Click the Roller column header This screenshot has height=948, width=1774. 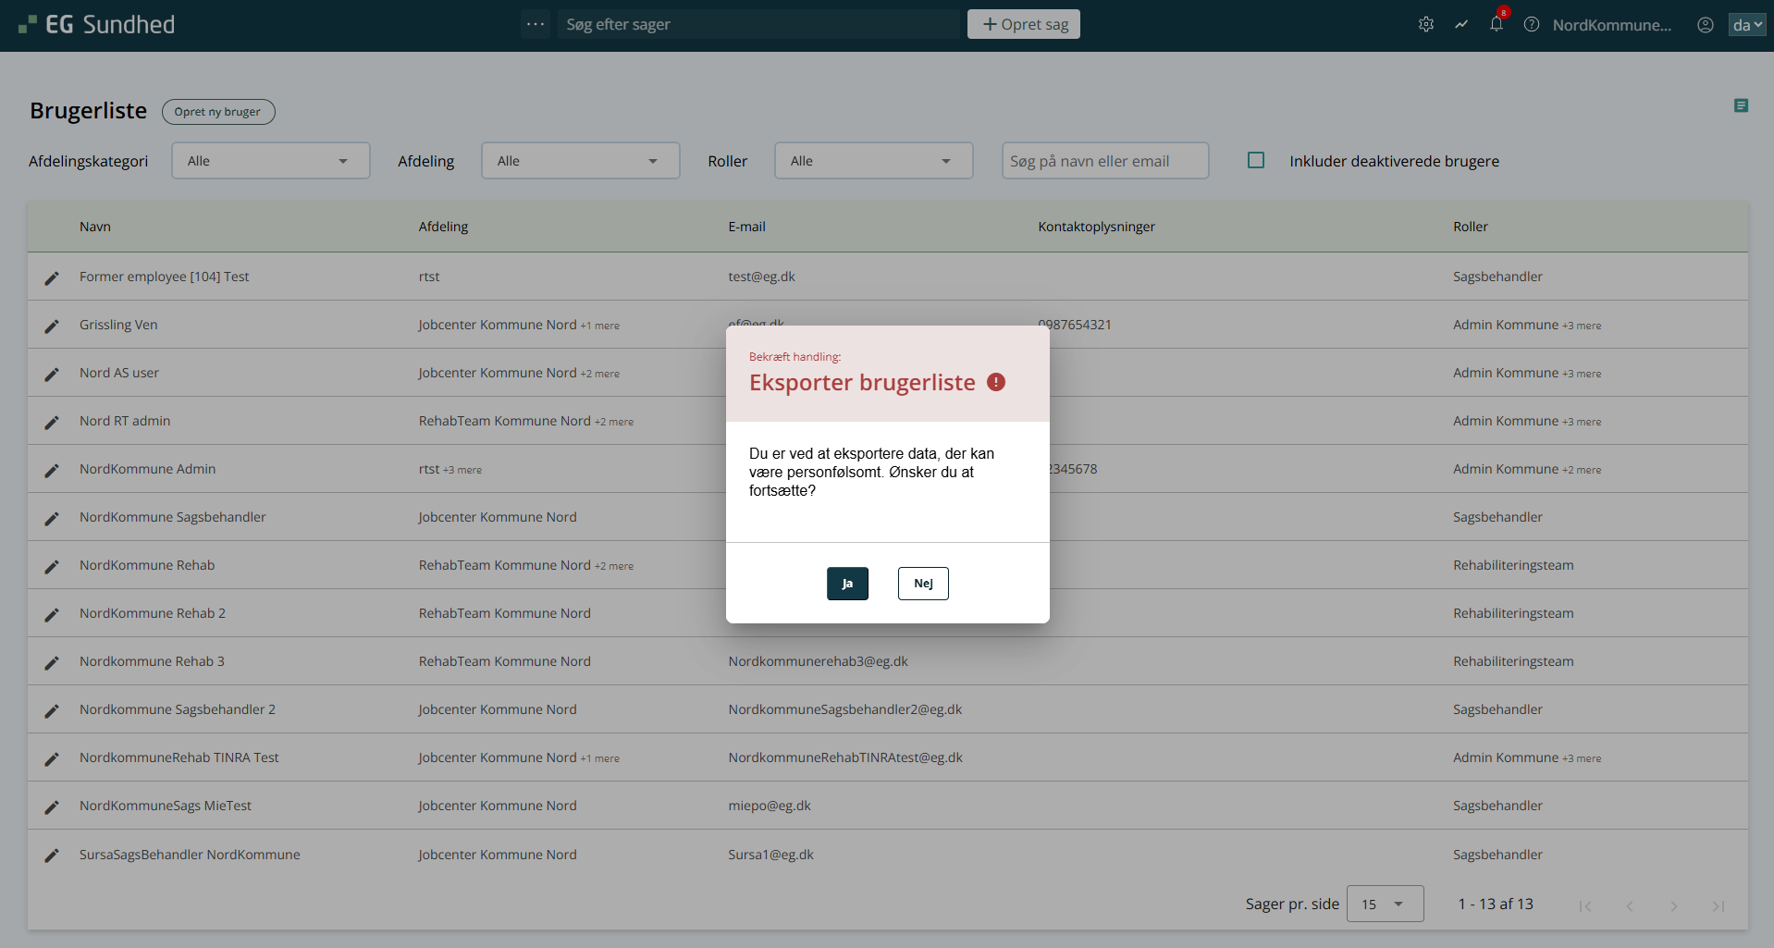(1471, 227)
